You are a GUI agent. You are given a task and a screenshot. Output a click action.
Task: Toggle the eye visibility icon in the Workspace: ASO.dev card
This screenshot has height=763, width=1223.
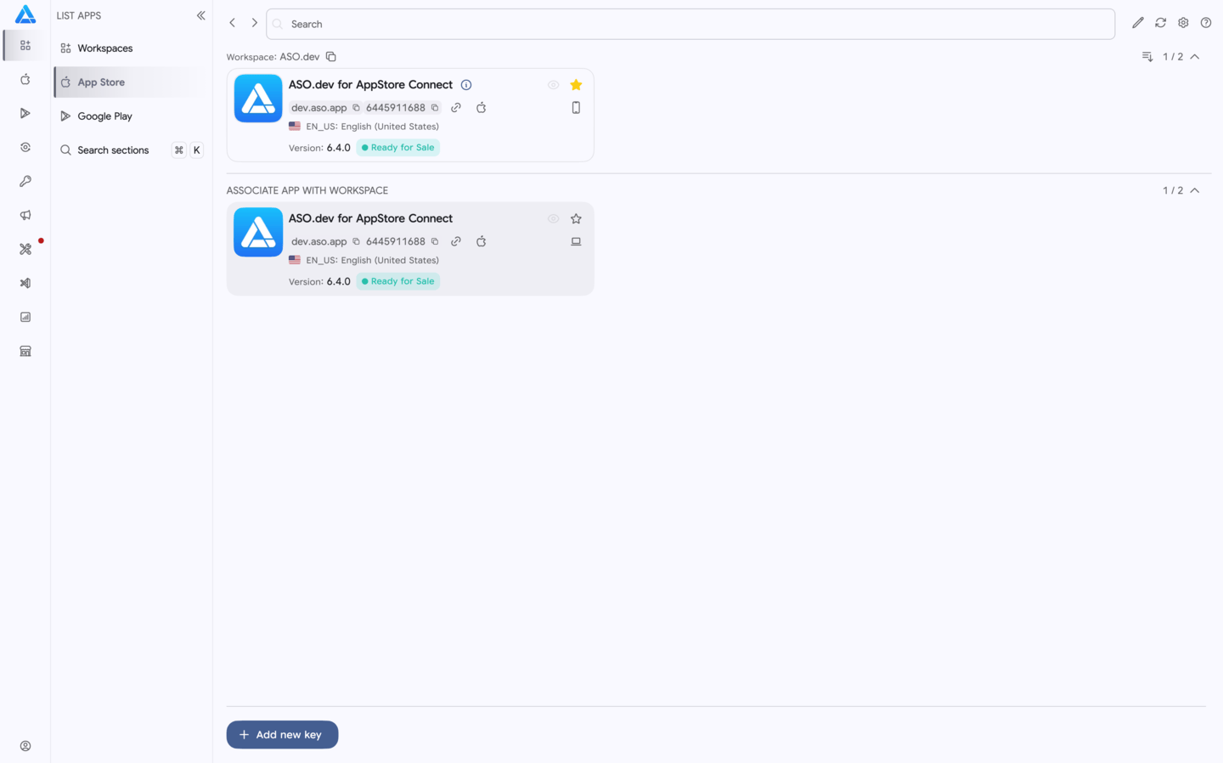pyautogui.click(x=554, y=85)
